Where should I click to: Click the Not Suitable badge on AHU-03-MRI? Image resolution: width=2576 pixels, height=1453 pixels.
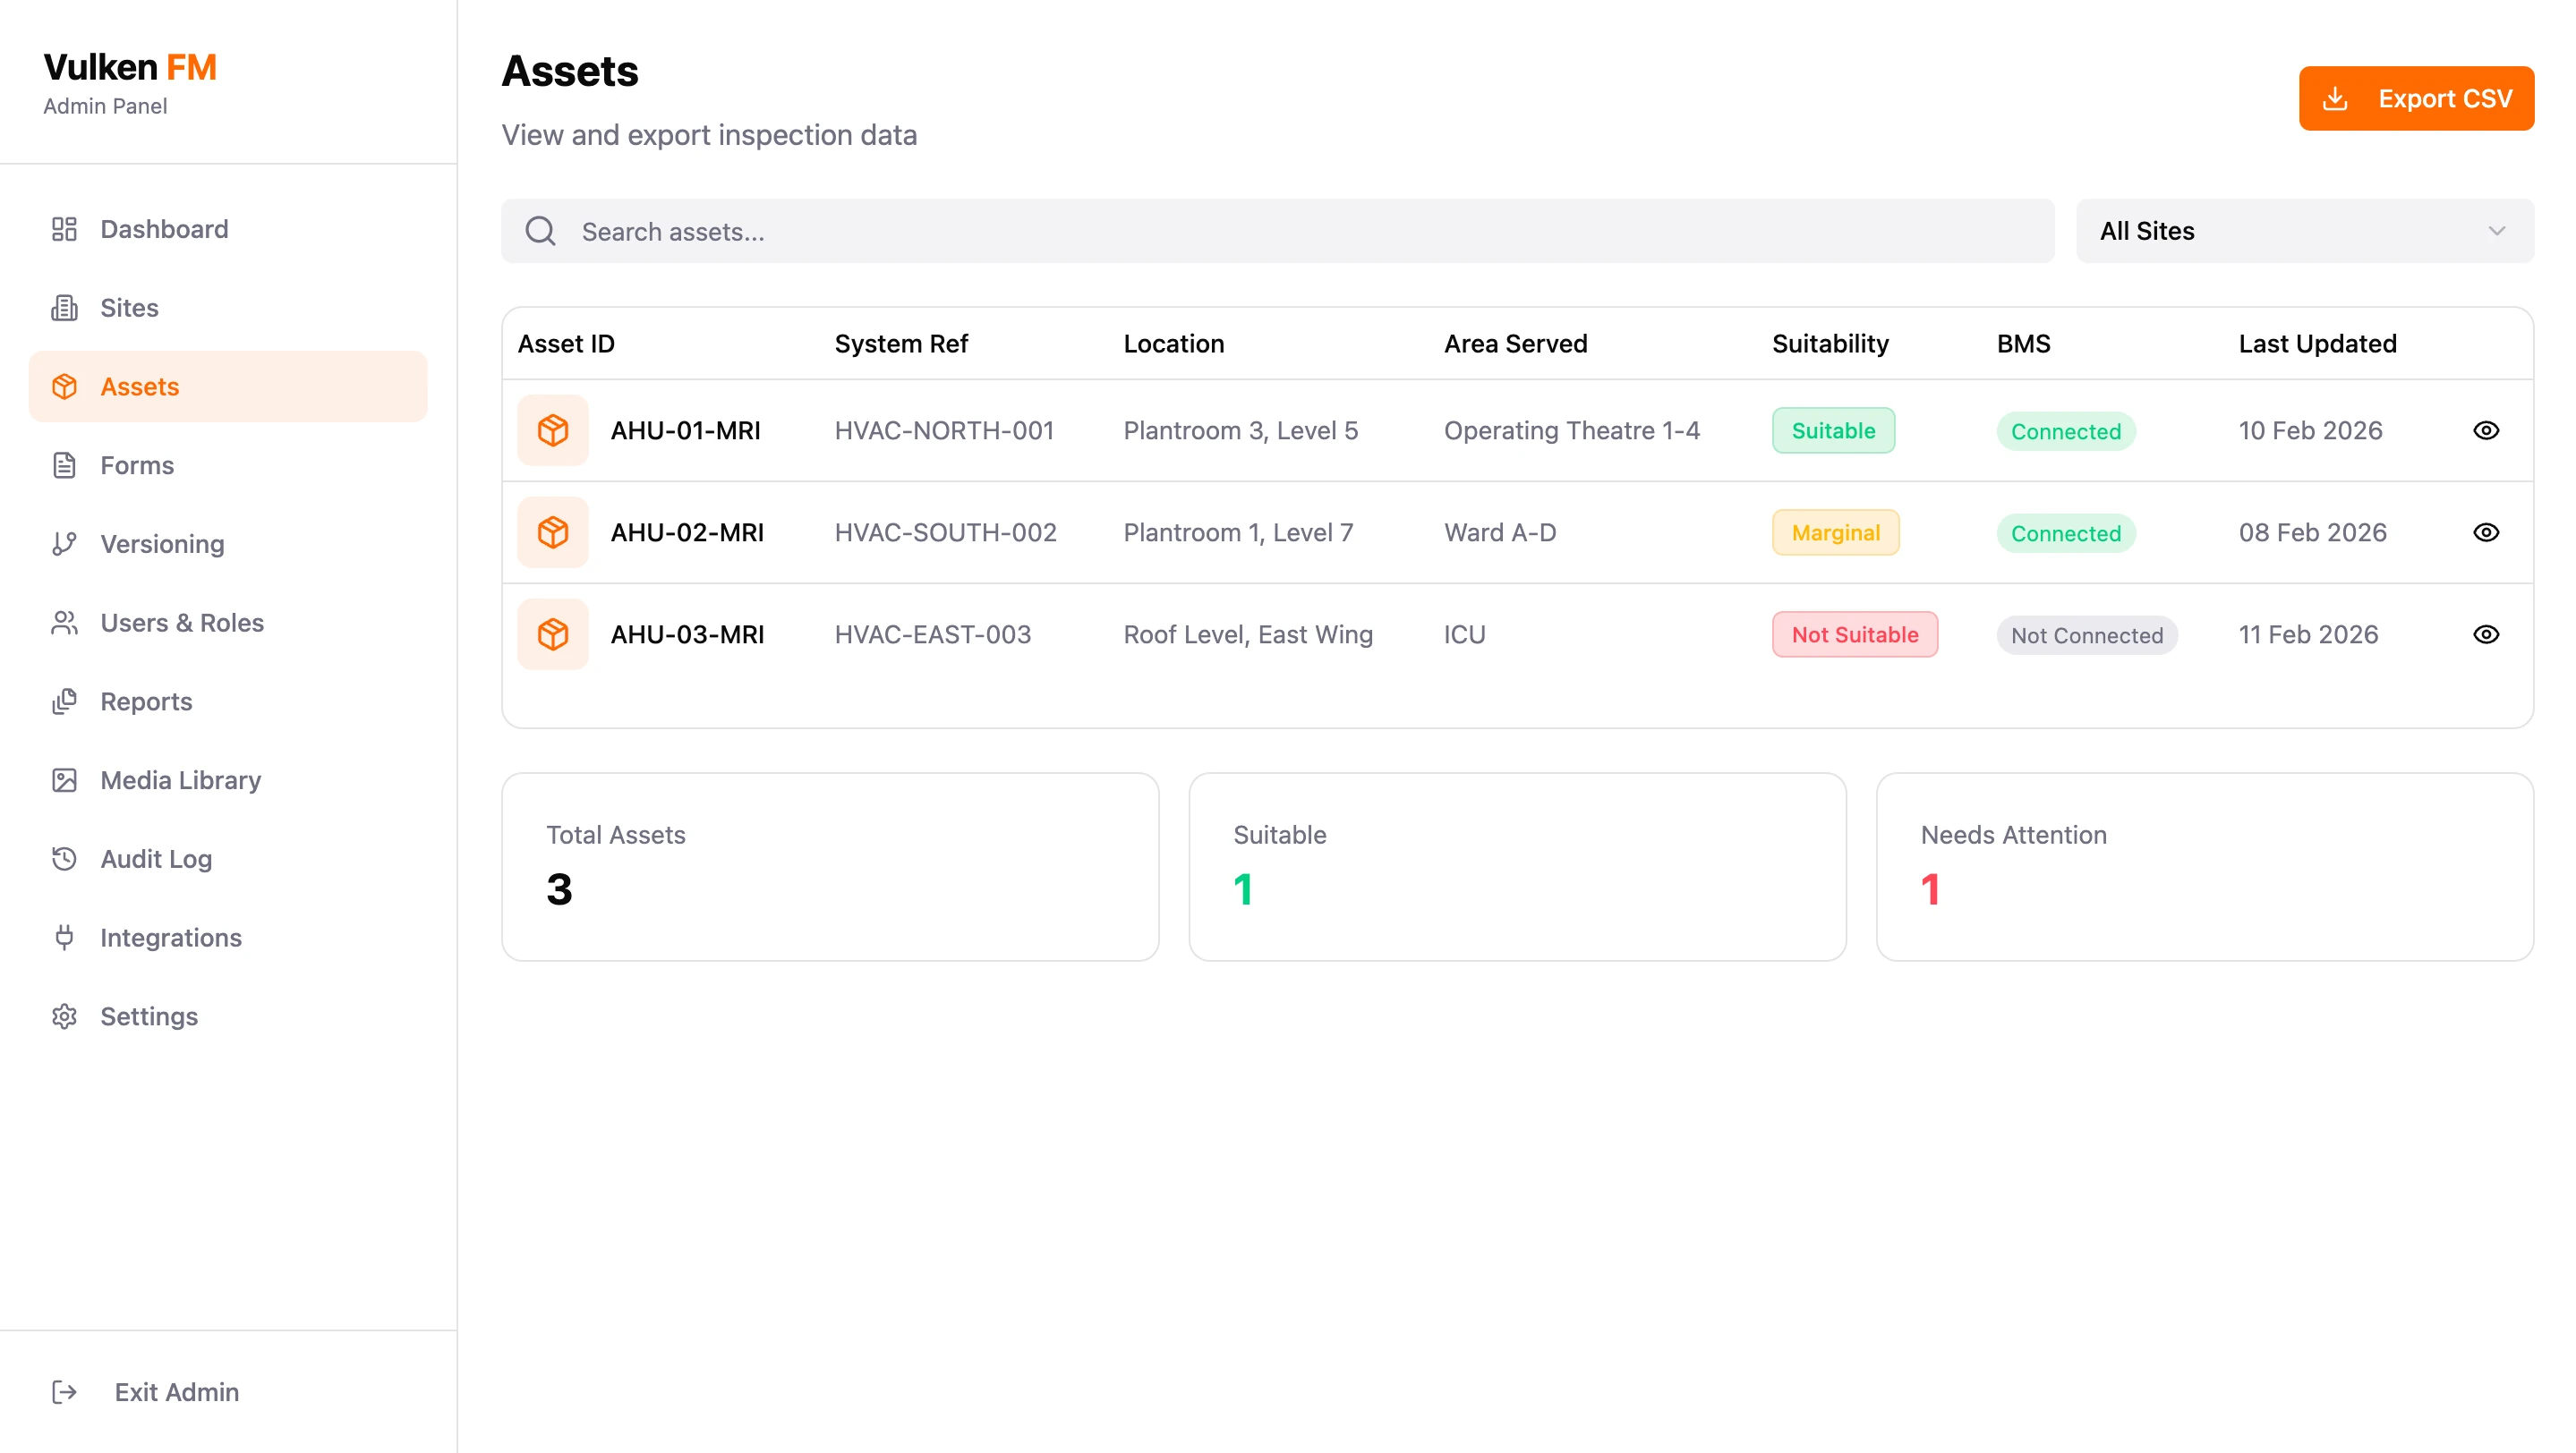pos(1855,634)
